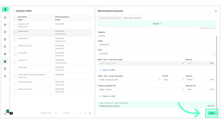The width and height of the screenshot is (221, 124).
Task: Open the circular support icon in sidebar
Action: click(5, 54)
